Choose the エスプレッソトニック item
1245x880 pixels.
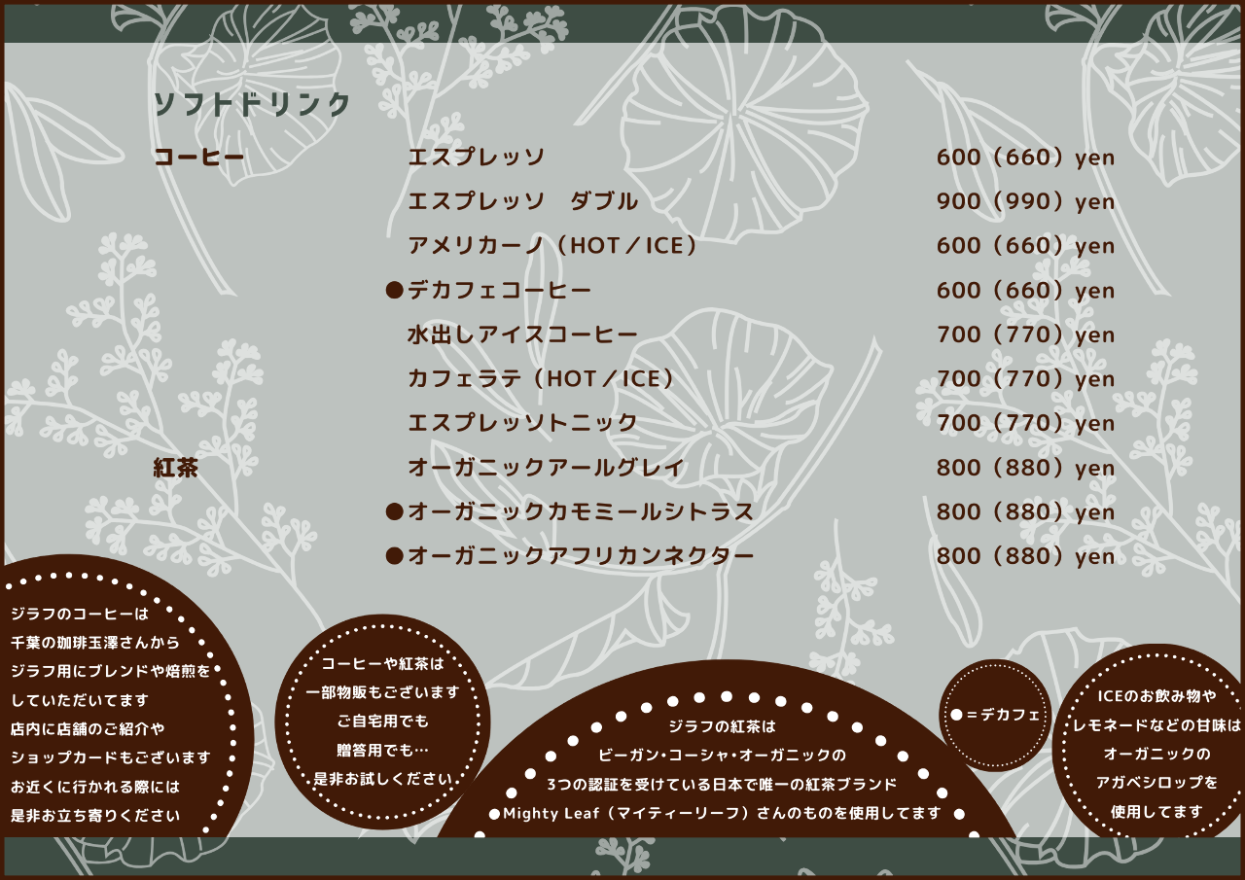click(522, 423)
